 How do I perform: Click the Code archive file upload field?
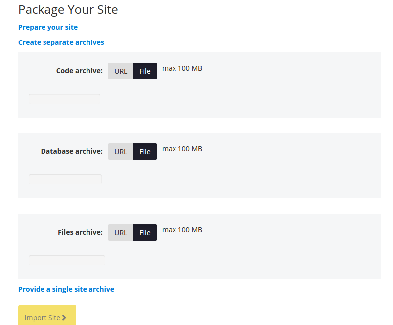(x=64, y=98)
